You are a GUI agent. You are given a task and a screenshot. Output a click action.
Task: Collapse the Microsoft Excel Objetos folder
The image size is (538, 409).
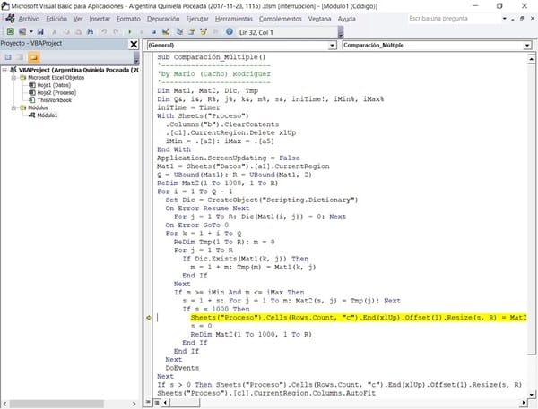[x=13, y=79]
